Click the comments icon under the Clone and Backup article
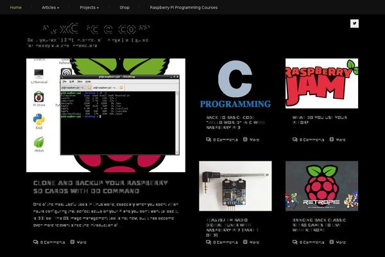Image resolution: width=385 pixels, height=257 pixels. click(x=35, y=242)
